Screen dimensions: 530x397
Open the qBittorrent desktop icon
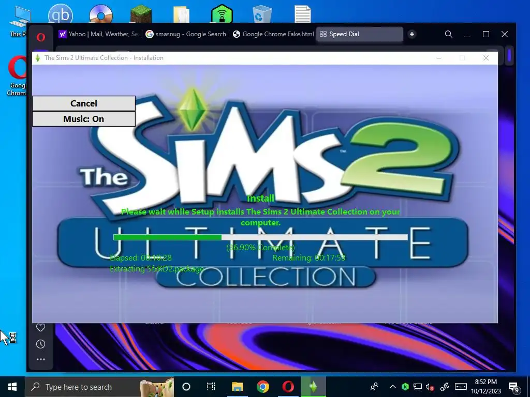point(61,13)
